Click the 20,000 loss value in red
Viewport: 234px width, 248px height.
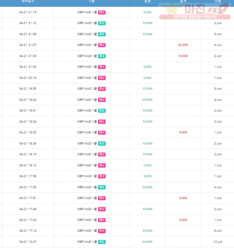click(x=183, y=45)
